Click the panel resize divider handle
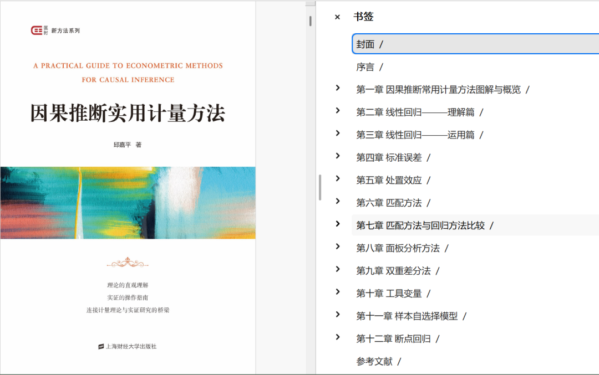Viewport: 599px width, 375px height. [x=320, y=187]
